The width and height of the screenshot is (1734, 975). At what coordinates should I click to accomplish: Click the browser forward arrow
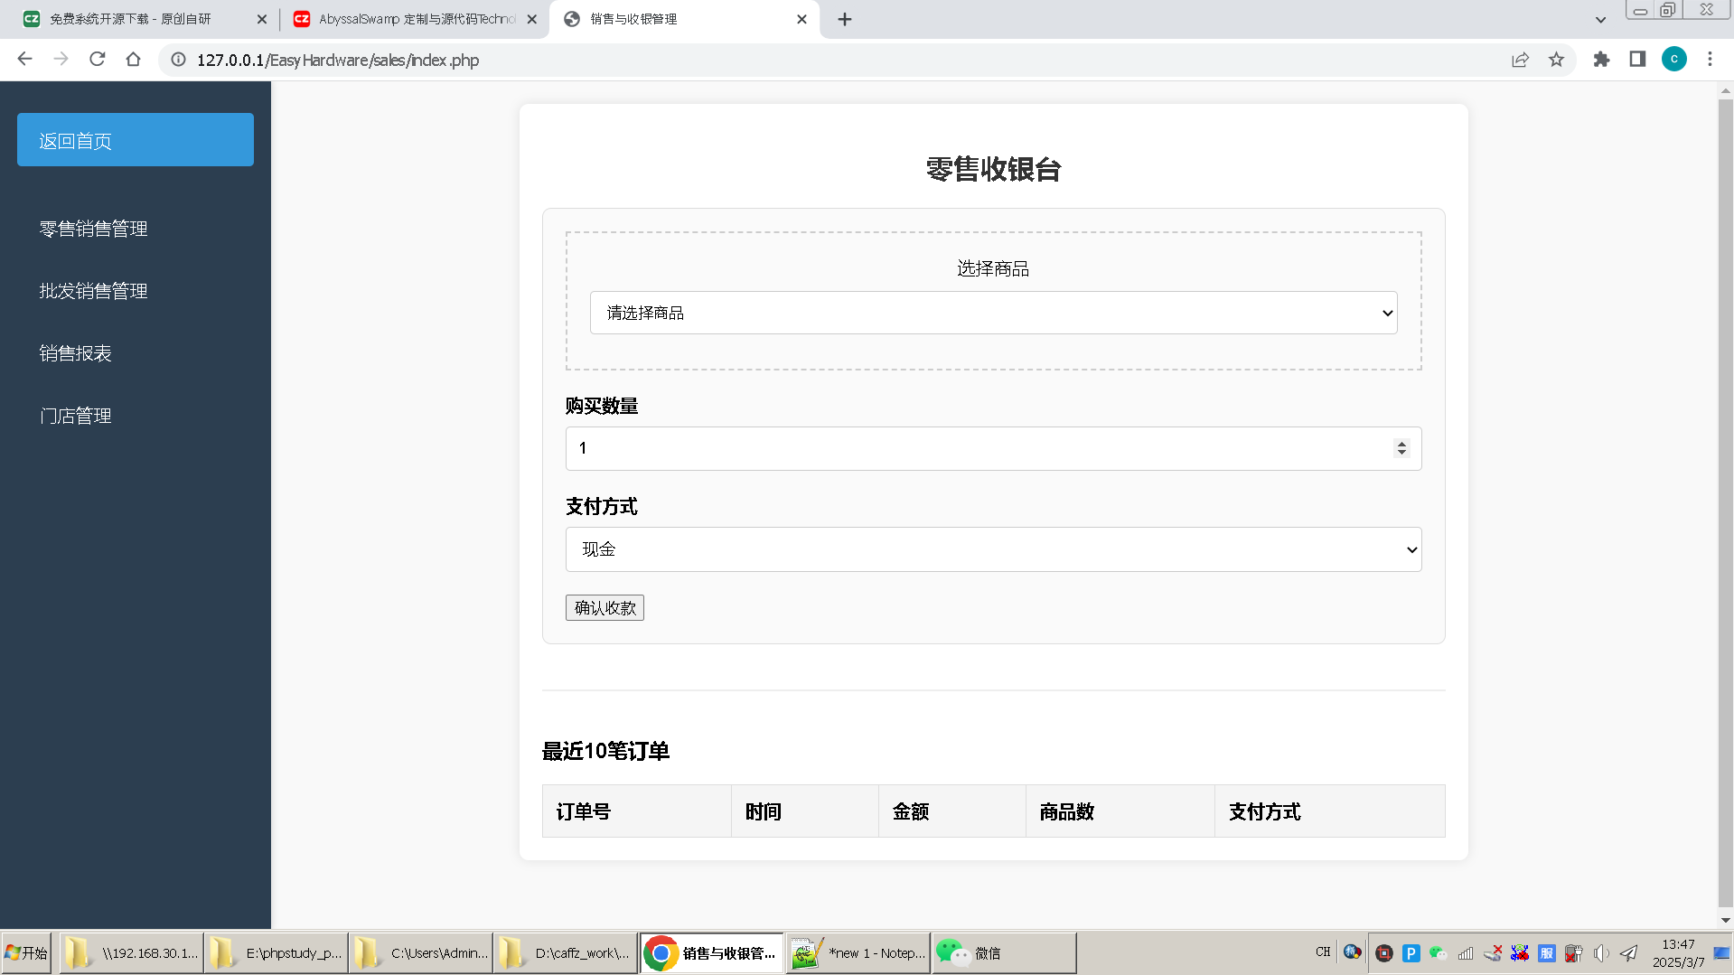pyautogui.click(x=61, y=60)
